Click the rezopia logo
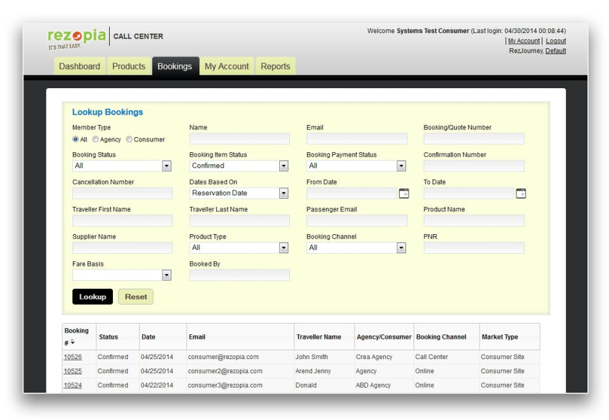Viewport: 609px width, 420px height. [x=77, y=39]
